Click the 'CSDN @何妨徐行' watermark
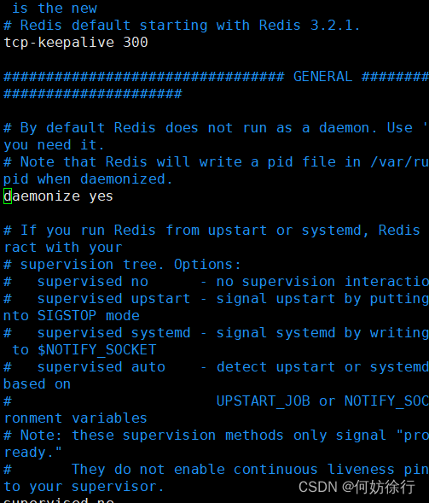 click(x=357, y=487)
